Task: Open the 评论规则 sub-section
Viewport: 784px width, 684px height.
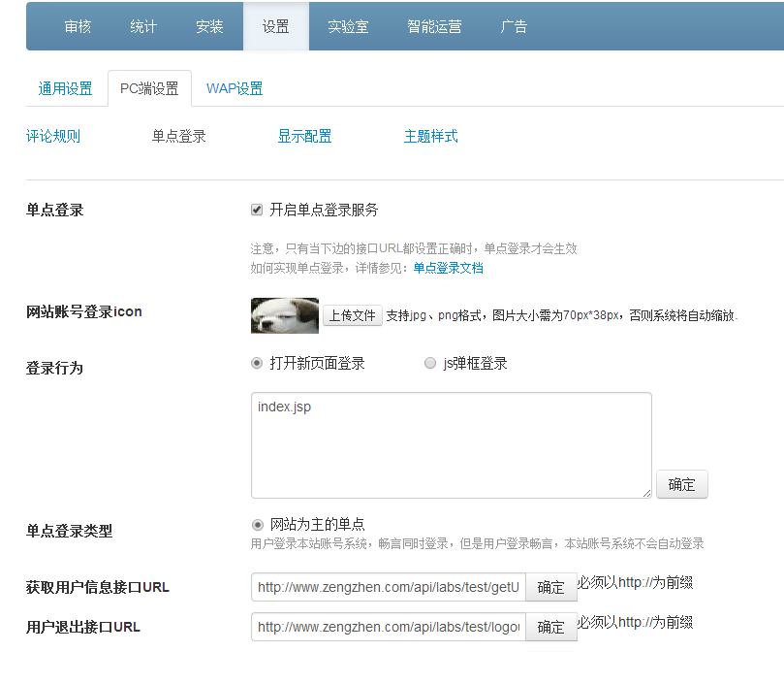Action: click(x=53, y=136)
